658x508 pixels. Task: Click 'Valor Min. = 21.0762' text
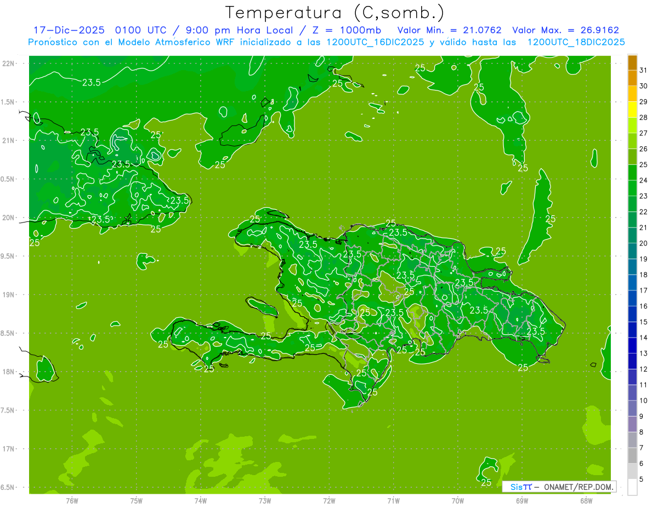click(450, 30)
